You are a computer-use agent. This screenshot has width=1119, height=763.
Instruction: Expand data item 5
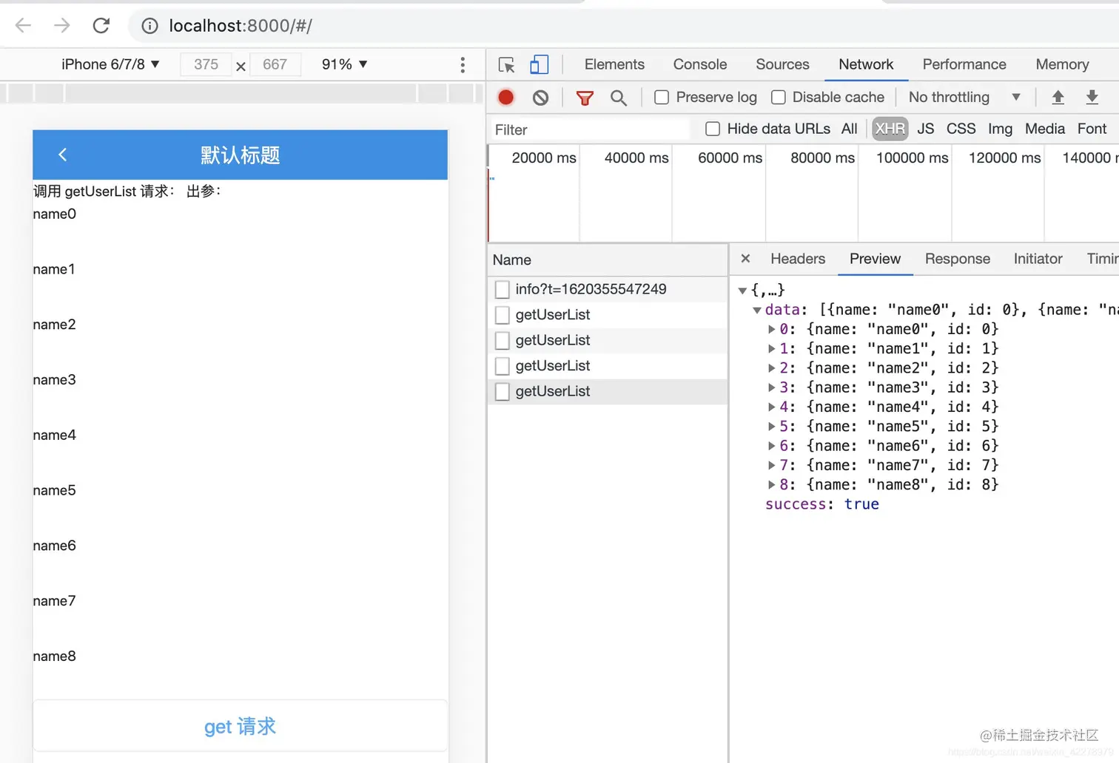pos(772,427)
